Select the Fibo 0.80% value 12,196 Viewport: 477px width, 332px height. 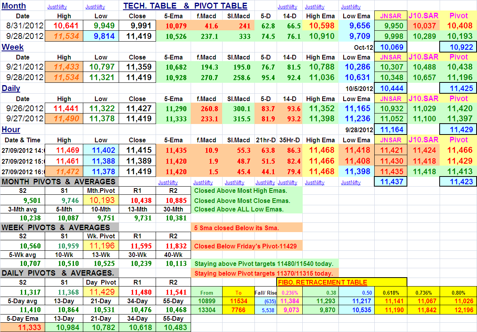point(458,310)
